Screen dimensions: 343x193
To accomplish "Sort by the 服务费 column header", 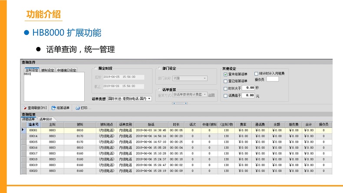I will (x=294, y=125).
